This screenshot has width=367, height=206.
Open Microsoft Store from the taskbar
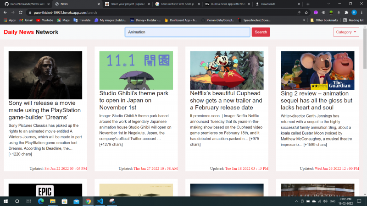tap(65, 201)
